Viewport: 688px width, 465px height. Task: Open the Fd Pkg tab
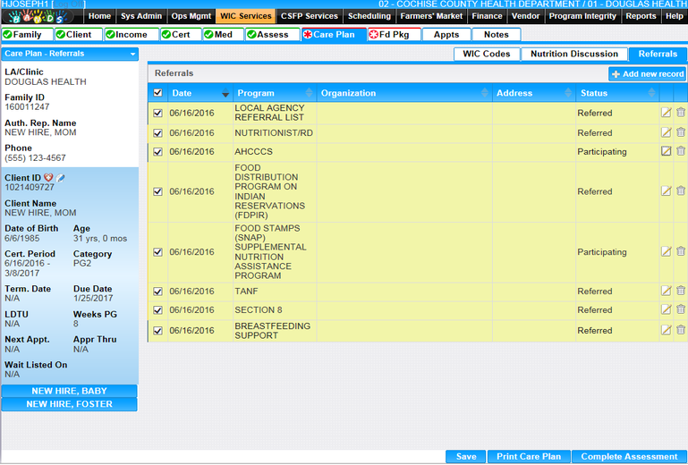tap(392, 35)
